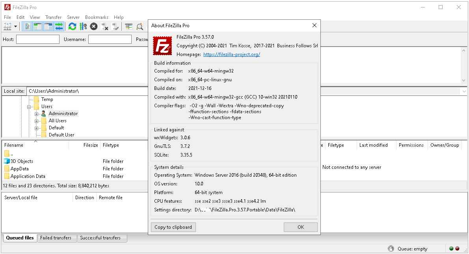Toggle transfer queue display

59,27
